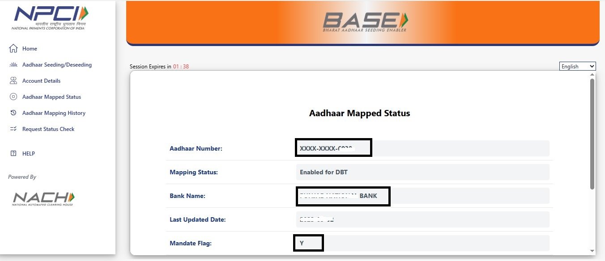View Aadhaar Mapping History

coord(54,113)
